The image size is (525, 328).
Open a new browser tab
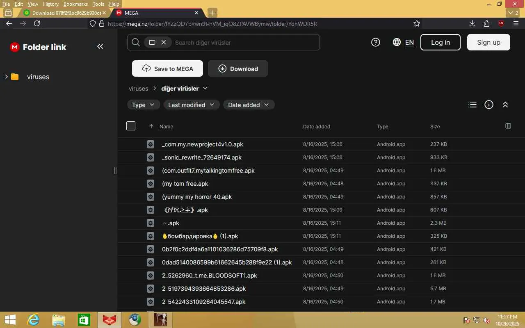click(212, 13)
